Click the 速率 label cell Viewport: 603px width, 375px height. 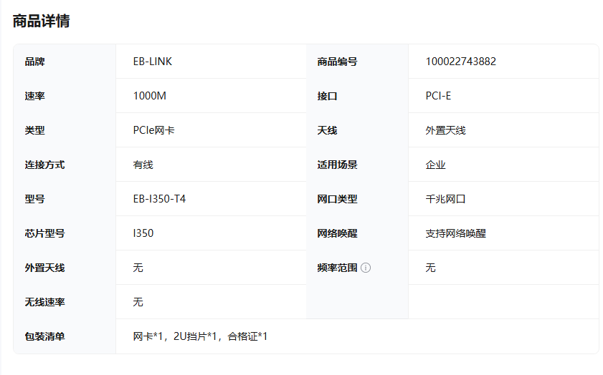pos(65,96)
